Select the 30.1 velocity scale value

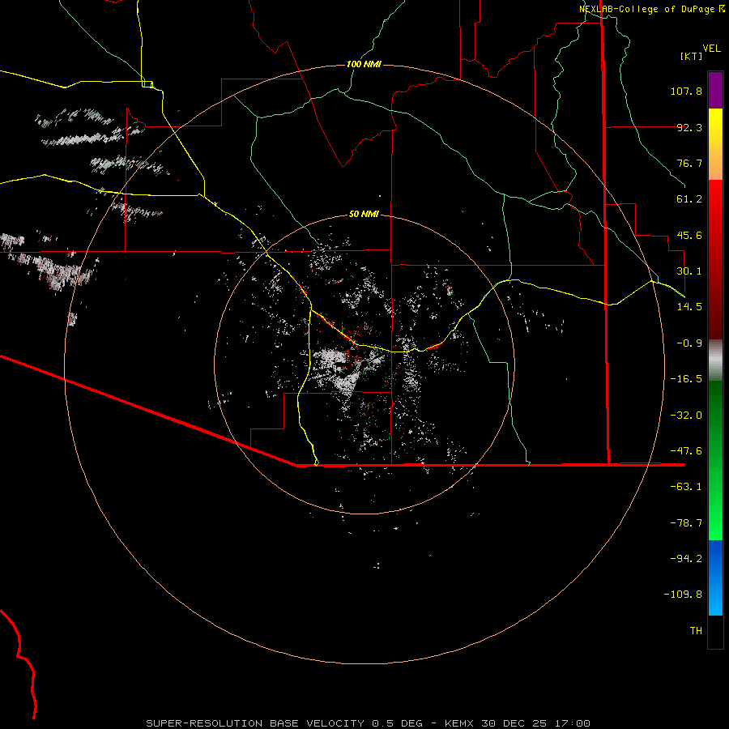click(689, 271)
